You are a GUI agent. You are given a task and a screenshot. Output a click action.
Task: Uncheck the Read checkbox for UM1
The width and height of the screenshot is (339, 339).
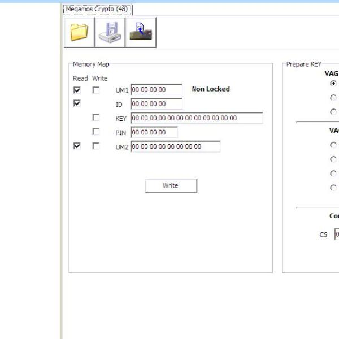click(77, 90)
